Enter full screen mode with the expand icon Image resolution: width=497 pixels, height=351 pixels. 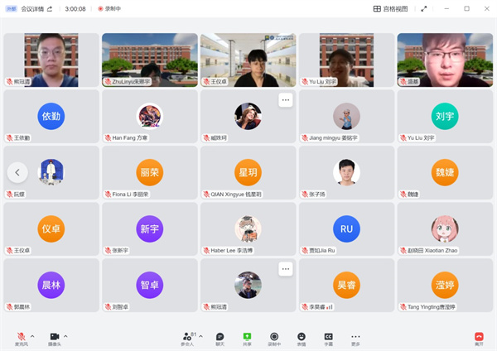[x=424, y=8]
